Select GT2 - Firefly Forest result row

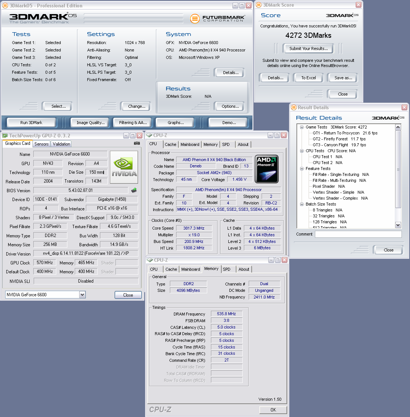click(x=339, y=139)
